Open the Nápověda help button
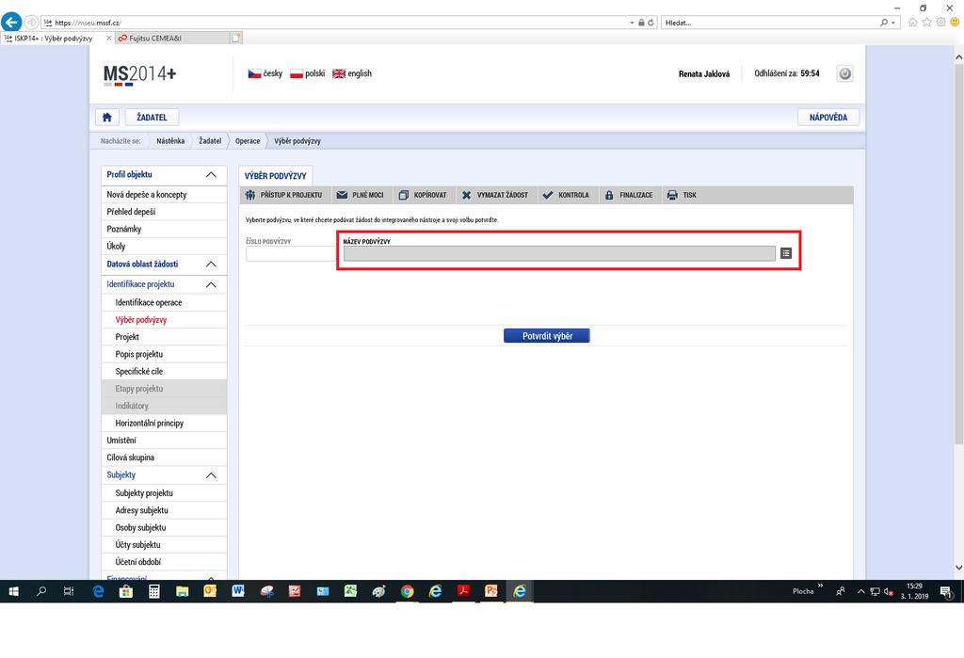 click(x=828, y=117)
